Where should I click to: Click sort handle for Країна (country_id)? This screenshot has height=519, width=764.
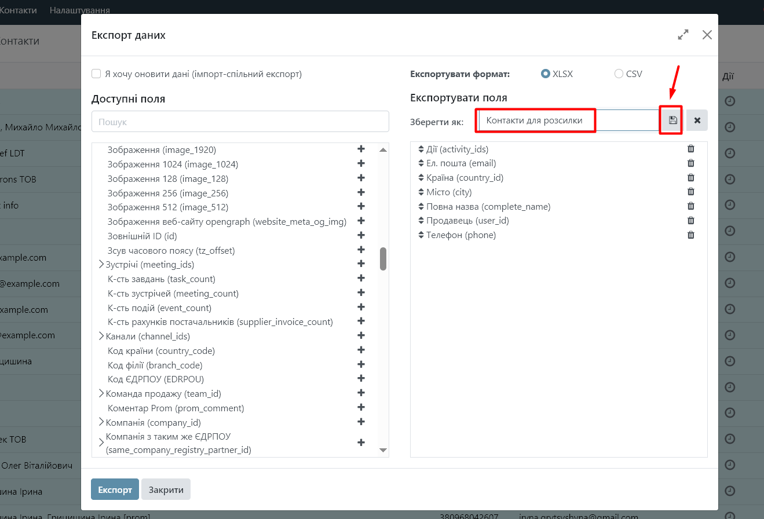point(421,178)
